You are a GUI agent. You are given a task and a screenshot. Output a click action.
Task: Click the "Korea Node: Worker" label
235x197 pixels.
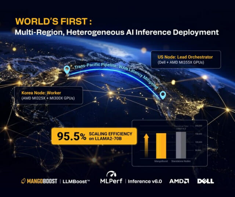click(x=41, y=93)
